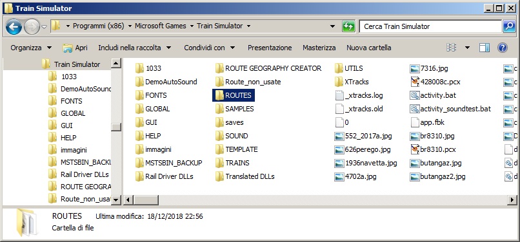Open the Includi nella raccolta menu
Image resolution: width=520 pixels, height=242 pixels.
(135, 48)
